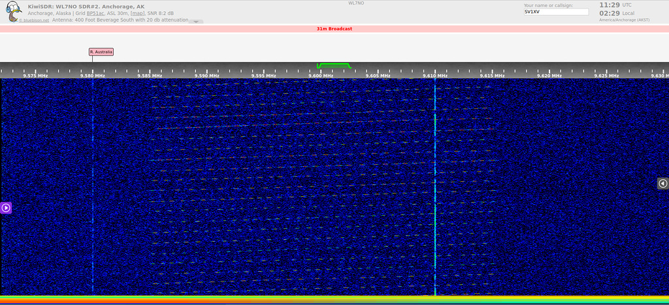The height and width of the screenshot is (305, 669).
Task: Click the 11:29 UTC clock display
Action: point(610,5)
